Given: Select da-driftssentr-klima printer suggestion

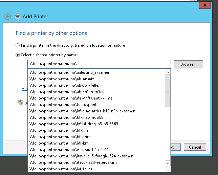Looking at the screenshot, I should click(x=96, y=98).
